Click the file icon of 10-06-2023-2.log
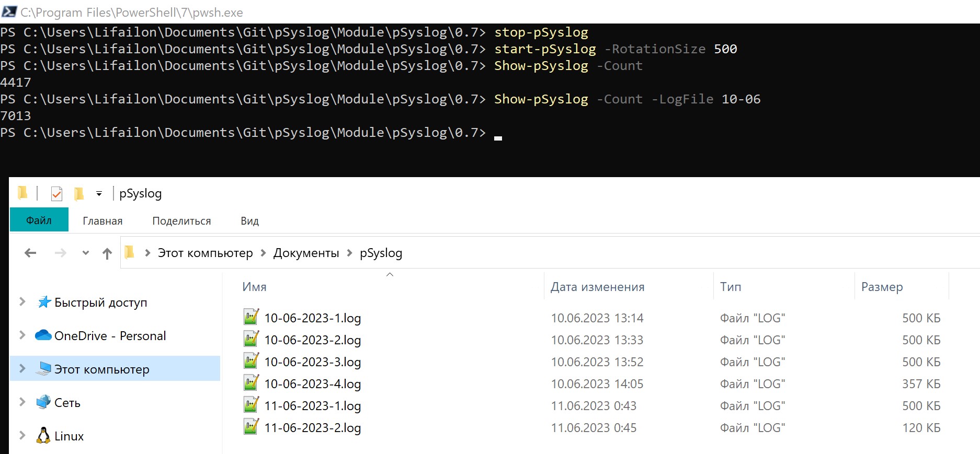Viewport: 980px width, 454px height. 251,339
